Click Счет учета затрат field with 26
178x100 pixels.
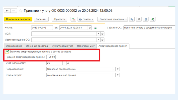tap(55, 63)
